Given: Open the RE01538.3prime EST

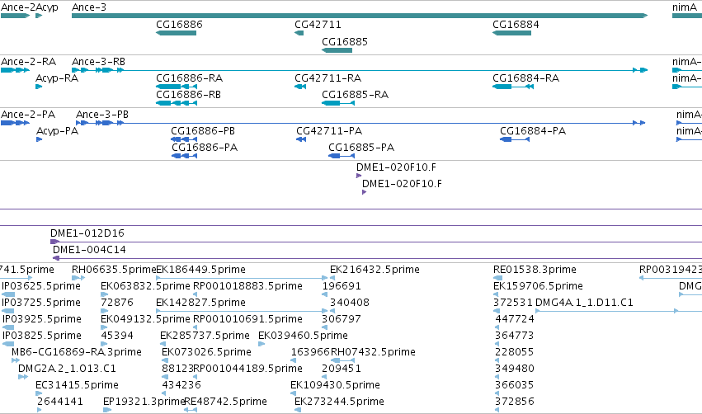Looking at the screenshot, I should pos(497,279).
